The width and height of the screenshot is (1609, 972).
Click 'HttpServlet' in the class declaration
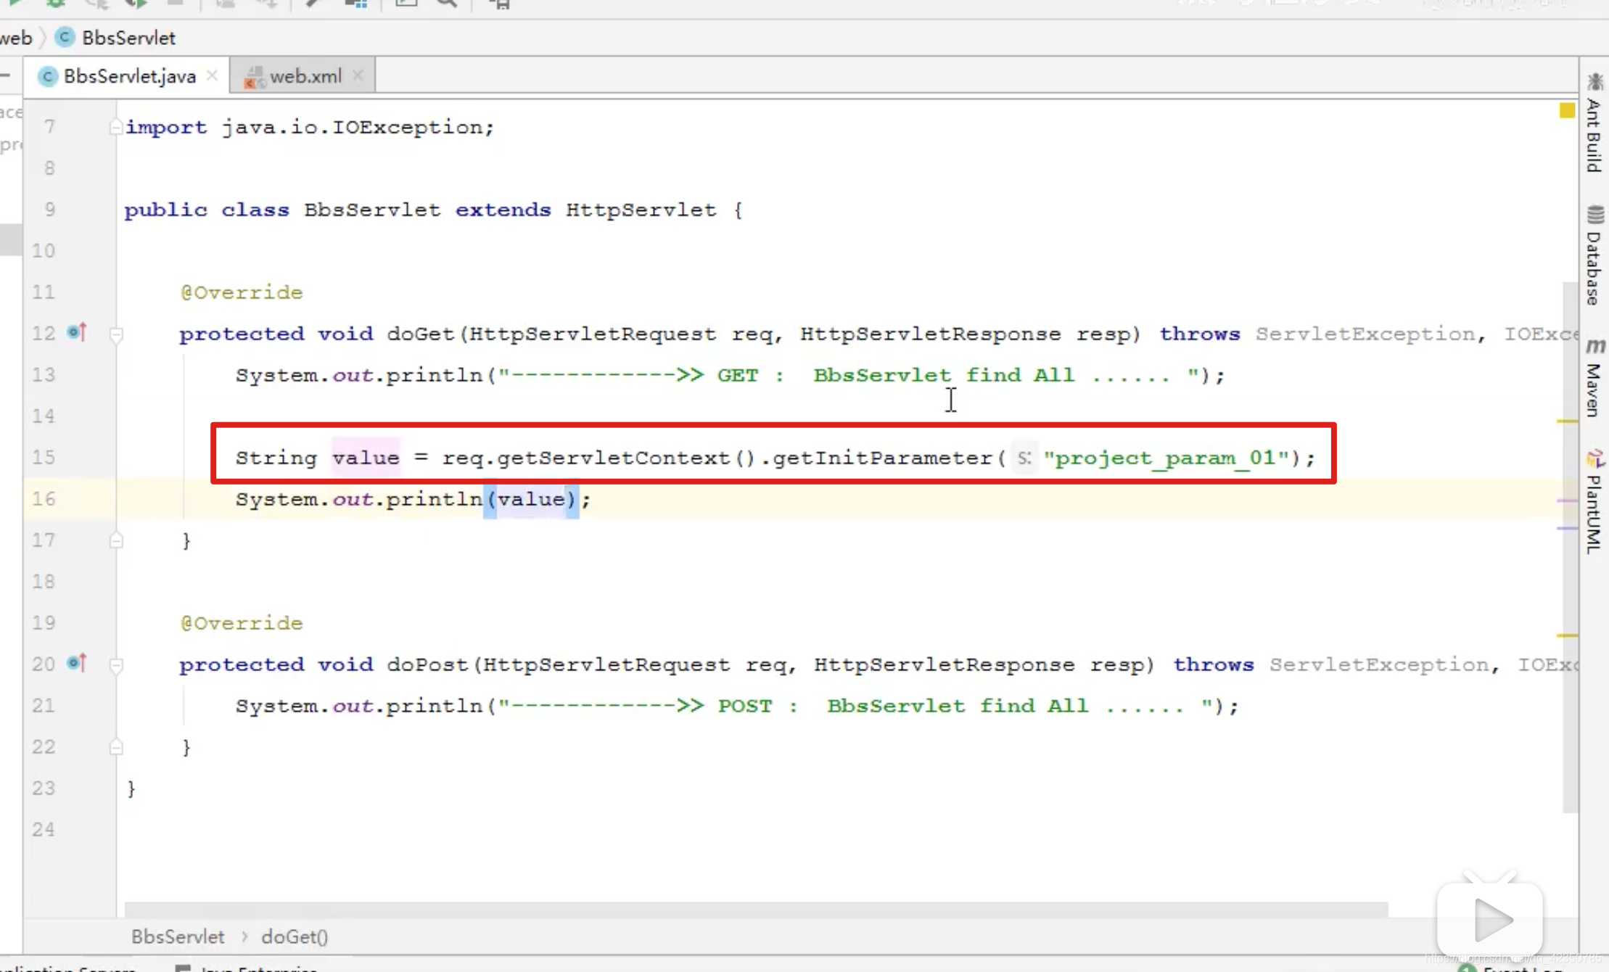coord(641,210)
